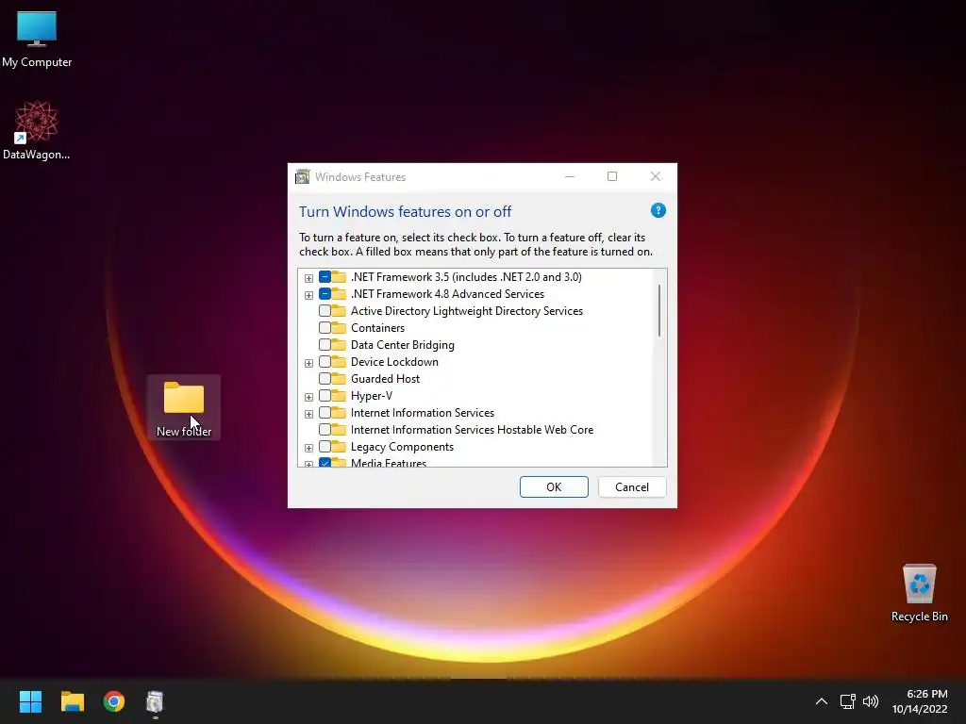Click the Windows Features title bar icon
Viewport: 966px width, 724px height.
(x=302, y=176)
